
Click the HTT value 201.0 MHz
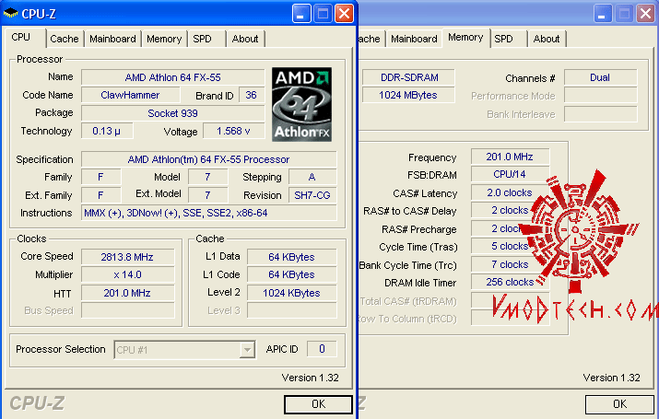pos(127,293)
